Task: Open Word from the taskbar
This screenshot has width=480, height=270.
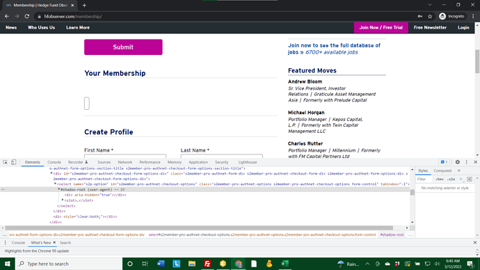Action: coord(161,264)
